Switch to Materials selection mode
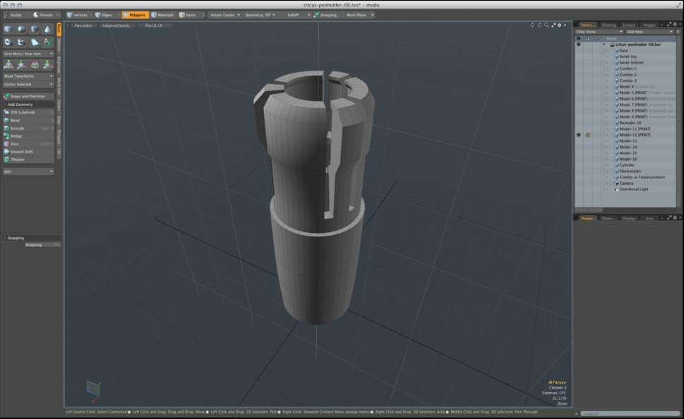 pos(163,15)
